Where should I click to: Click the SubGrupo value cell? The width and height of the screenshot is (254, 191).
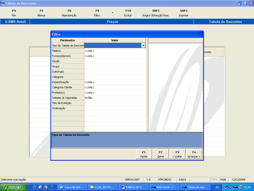(115, 72)
